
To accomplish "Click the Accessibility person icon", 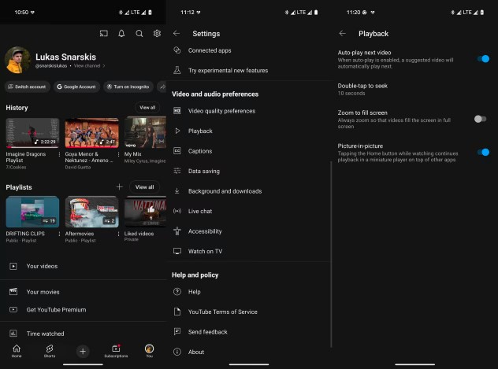I will (177, 231).
